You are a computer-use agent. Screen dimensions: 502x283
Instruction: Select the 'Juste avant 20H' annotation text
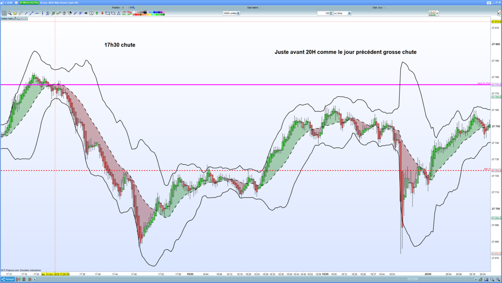(345, 52)
